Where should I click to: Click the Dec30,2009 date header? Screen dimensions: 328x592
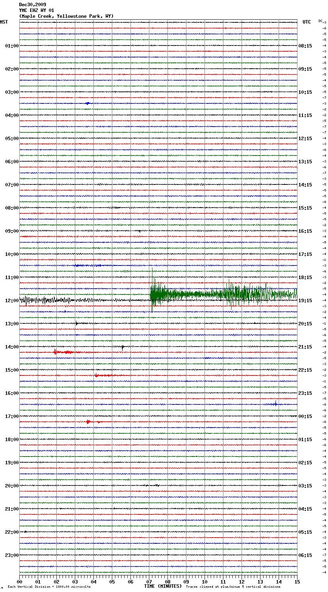click(32, 5)
